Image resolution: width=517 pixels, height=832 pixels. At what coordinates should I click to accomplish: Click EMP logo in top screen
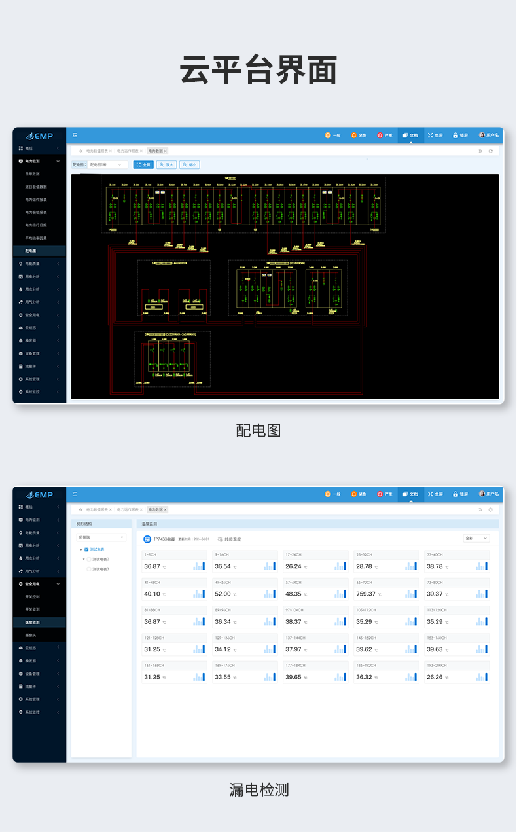[39, 136]
